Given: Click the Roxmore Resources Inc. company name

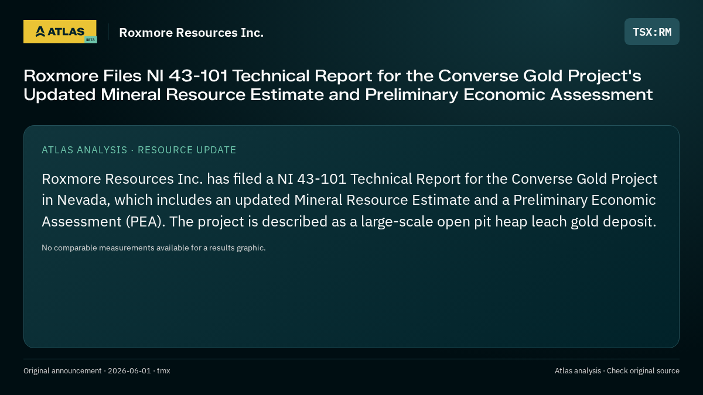Looking at the screenshot, I should [x=192, y=32].
